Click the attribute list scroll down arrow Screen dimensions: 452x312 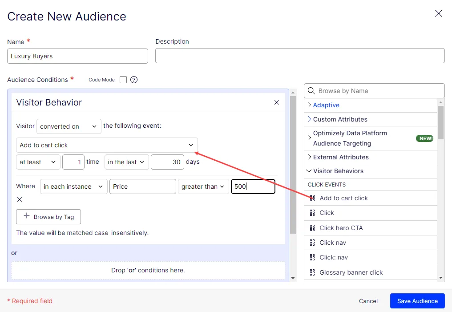pyautogui.click(x=440, y=278)
